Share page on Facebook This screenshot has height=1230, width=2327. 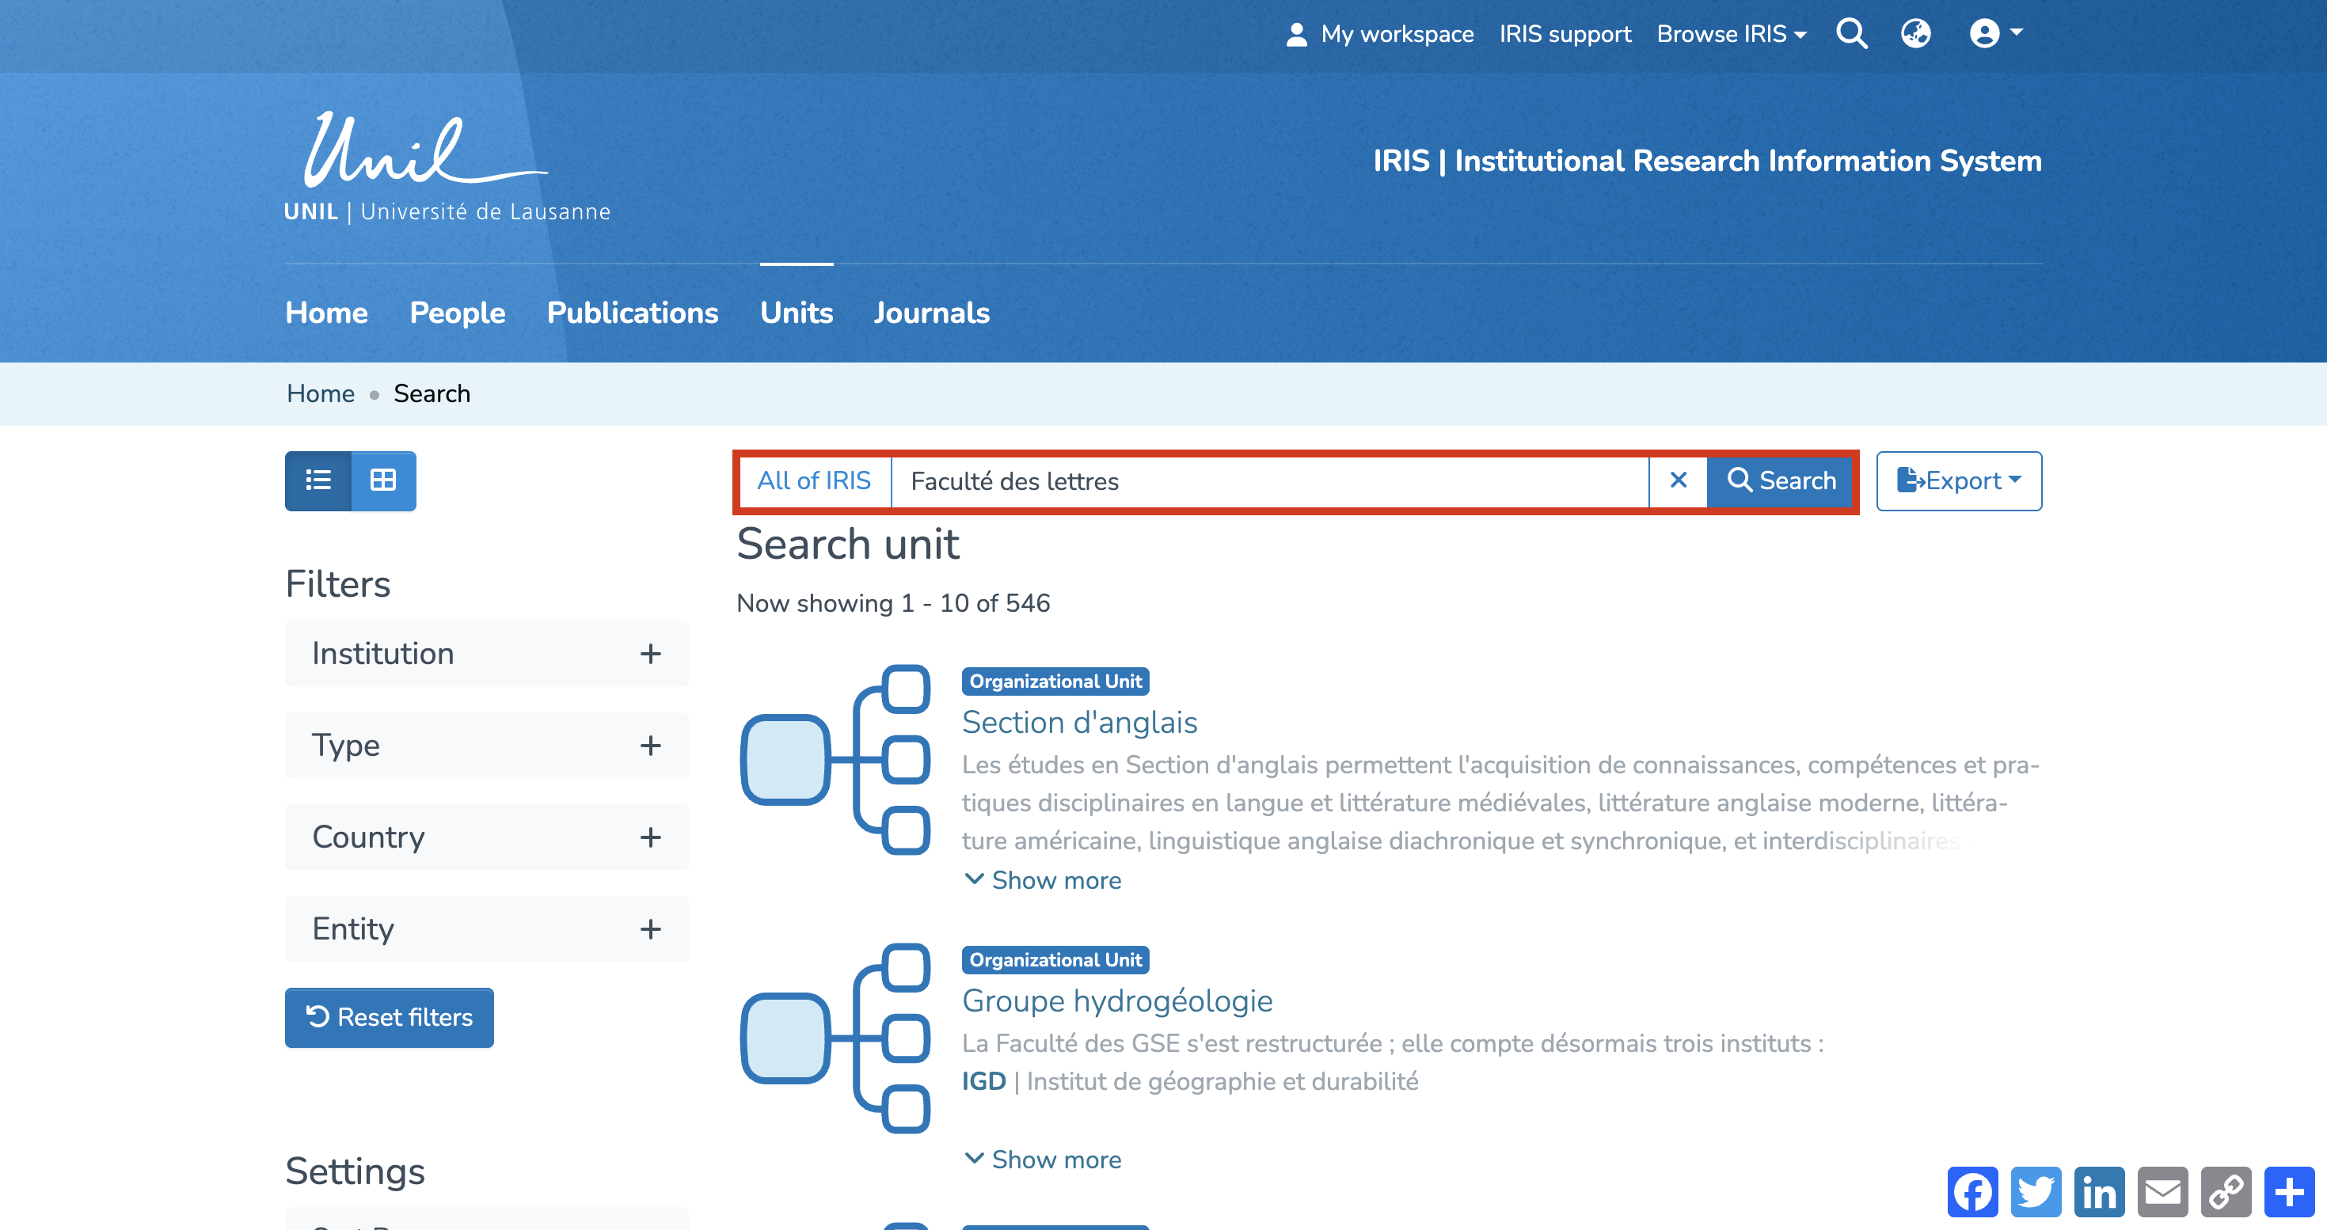(x=1972, y=1192)
